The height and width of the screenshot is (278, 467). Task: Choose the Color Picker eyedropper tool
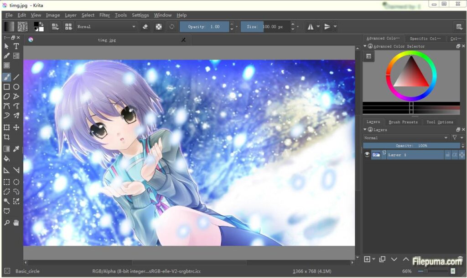[16, 148]
